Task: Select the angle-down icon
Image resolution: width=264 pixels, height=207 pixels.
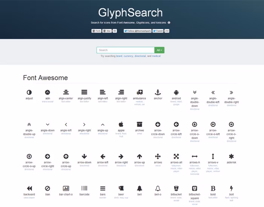Action: pos(48,124)
